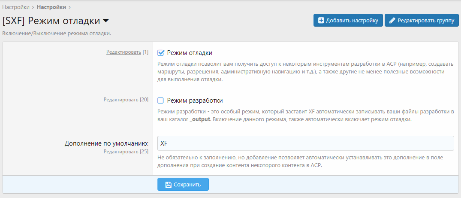
Task: Click the pencil icon on "Редактировать группу"
Action: (x=392, y=20)
